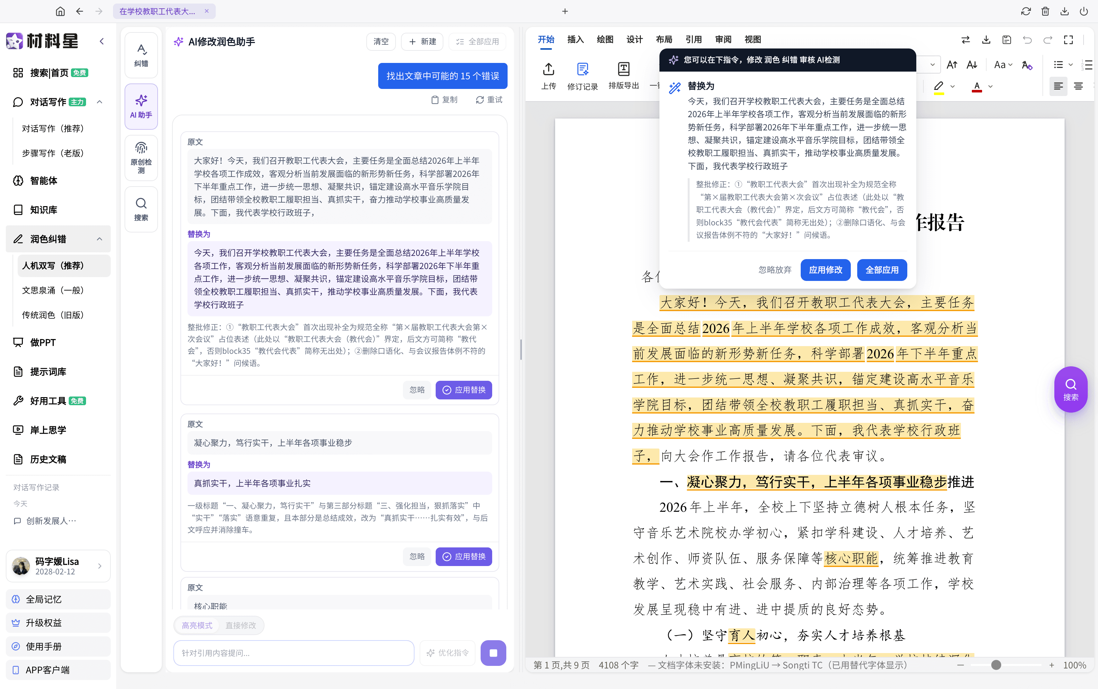Click the save icon in the editor toolbar
Image resolution: width=1098 pixels, height=689 pixels.
click(x=1007, y=39)
